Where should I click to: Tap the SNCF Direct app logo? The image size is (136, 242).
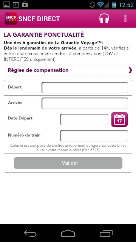(11, 19)
